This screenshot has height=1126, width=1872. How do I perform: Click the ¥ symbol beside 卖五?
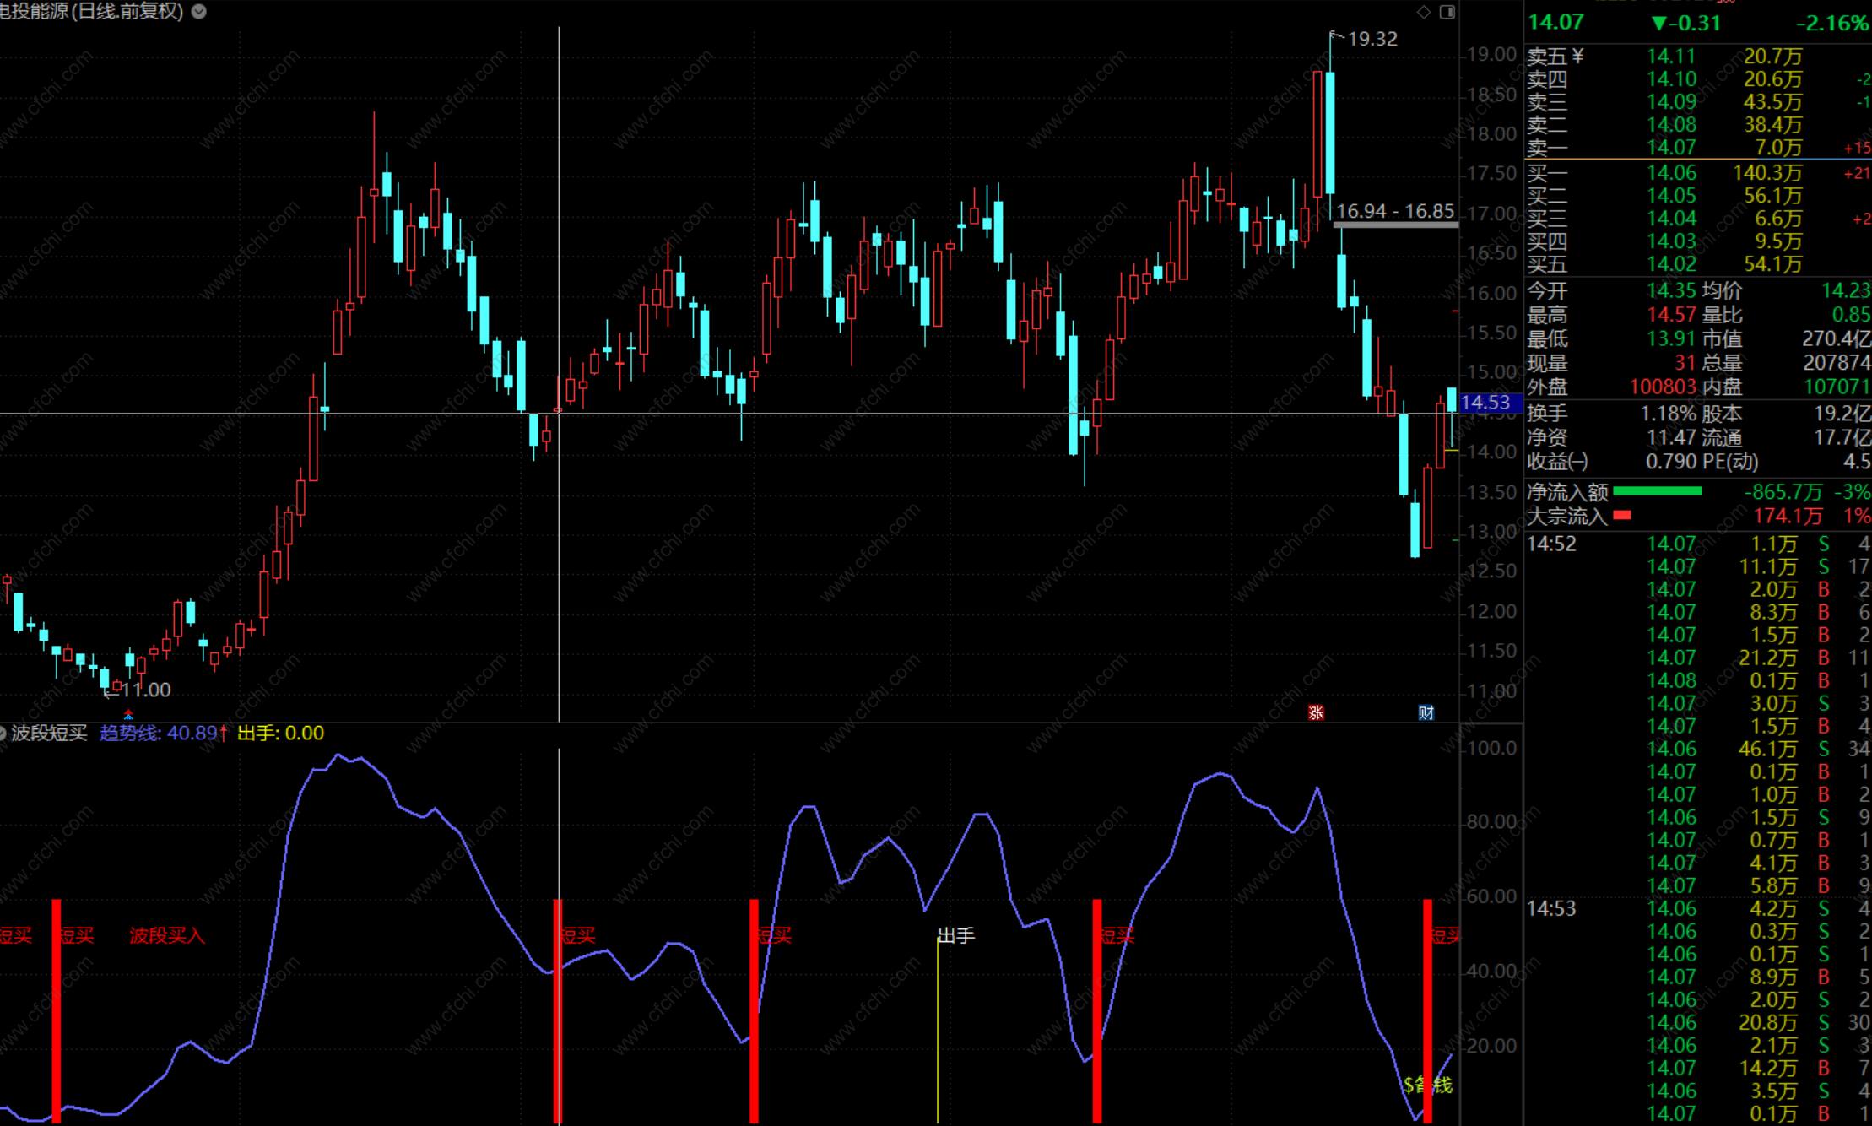[x=1577, y=57]
